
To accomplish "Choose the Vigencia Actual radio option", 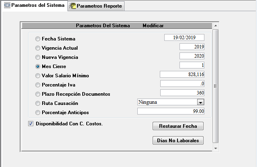I will [x=38, y=48].
